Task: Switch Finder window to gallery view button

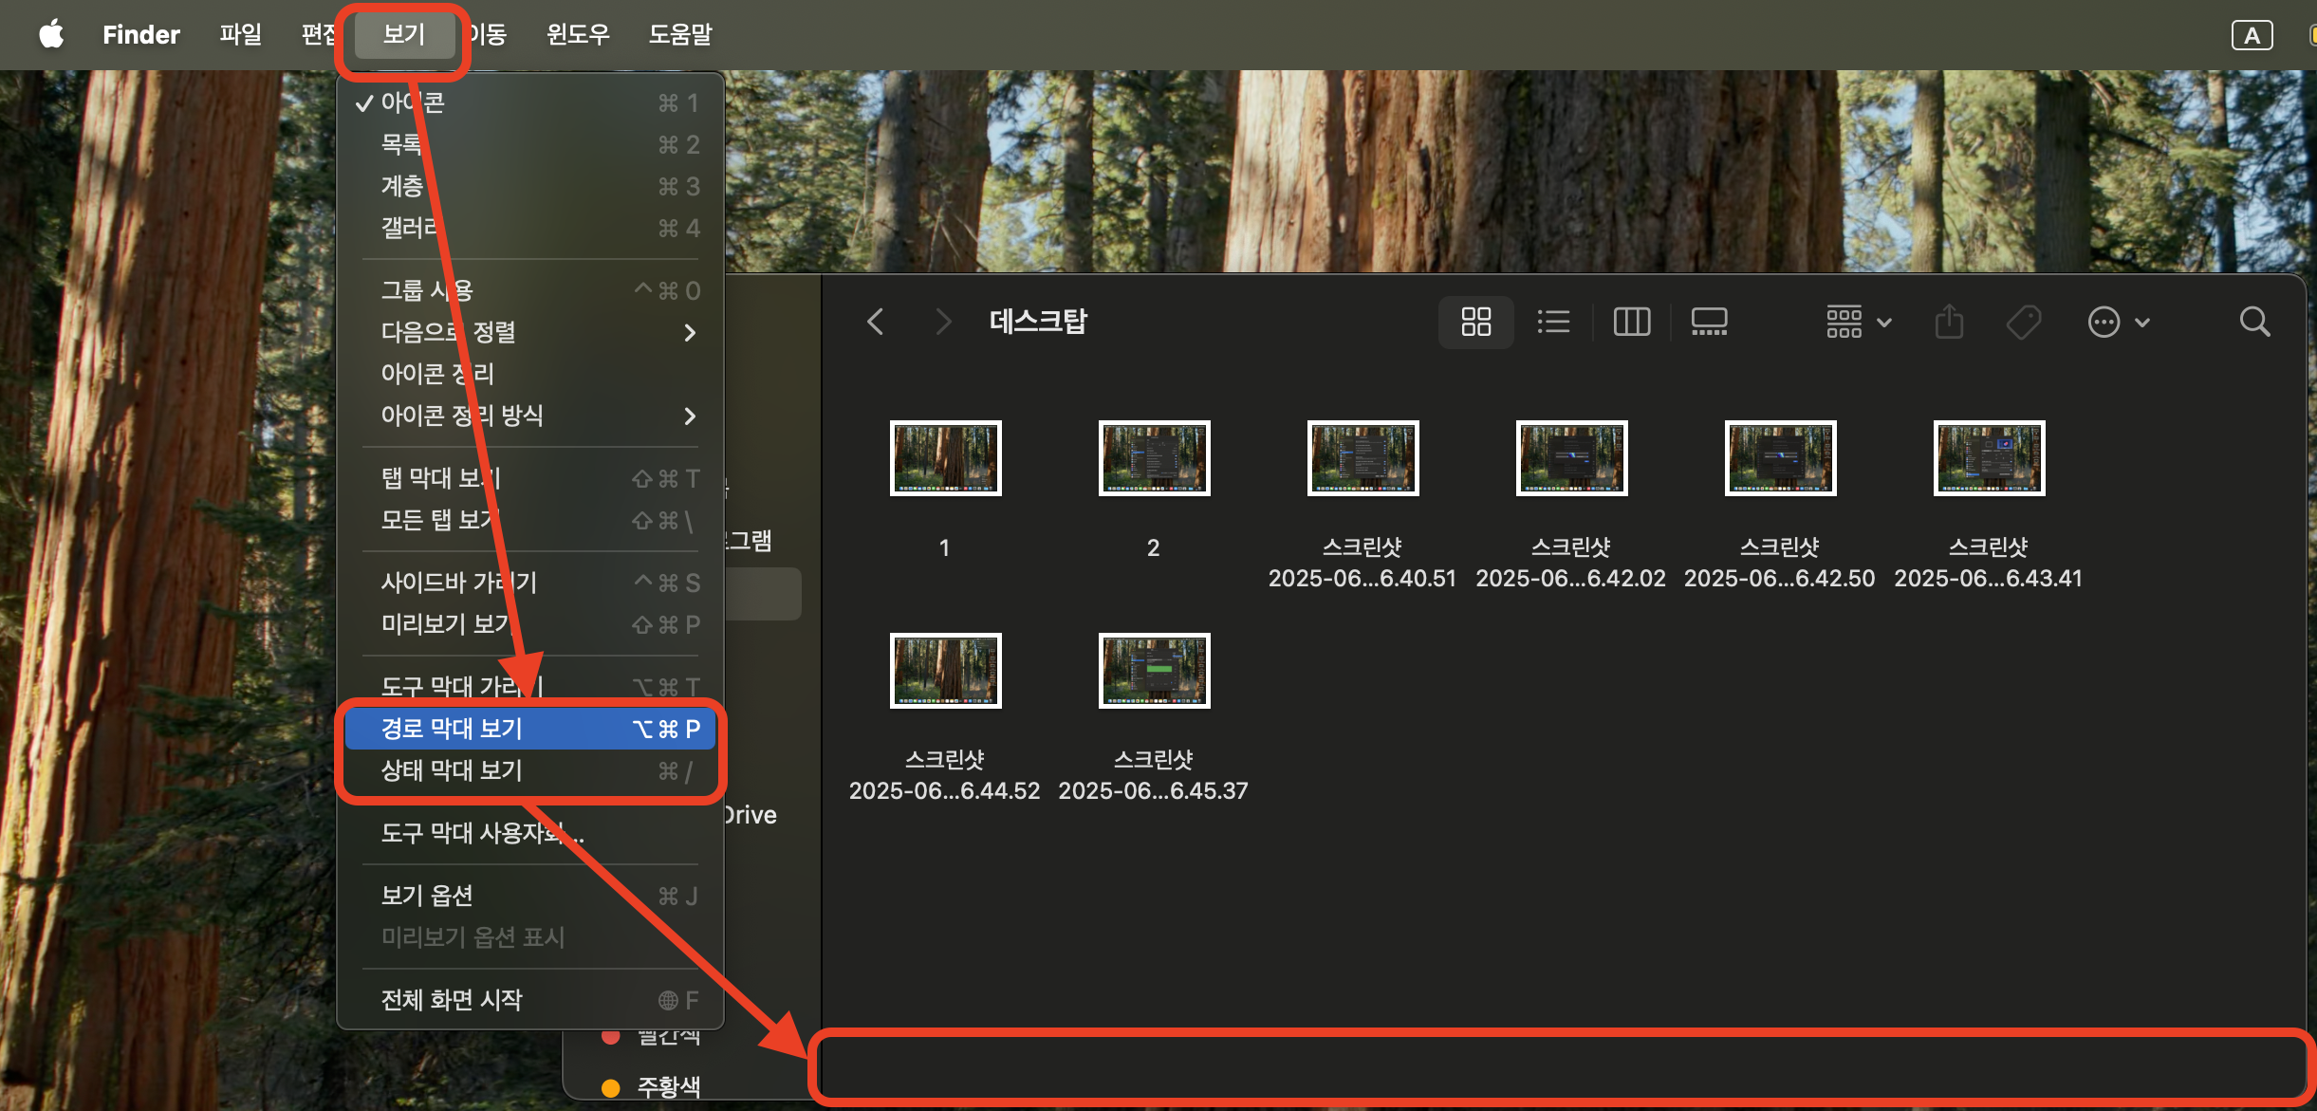Action: coord(1709,322)
